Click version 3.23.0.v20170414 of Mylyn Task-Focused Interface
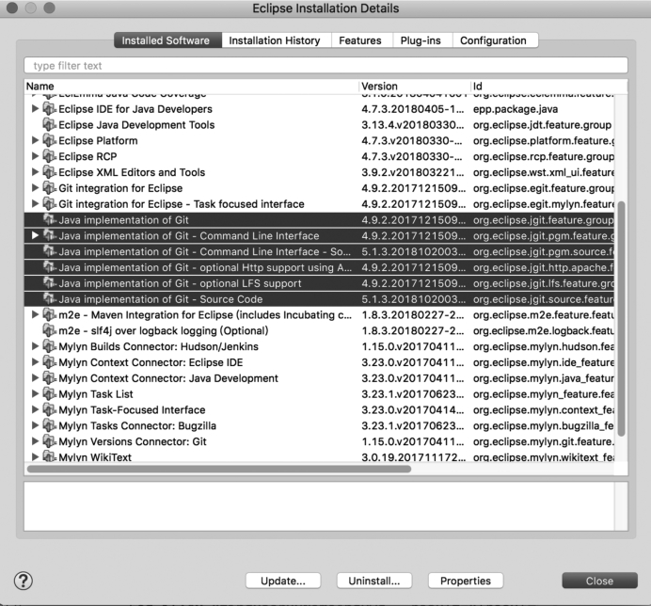Screen dimensions: 651x606 click(x=413, y=409)
